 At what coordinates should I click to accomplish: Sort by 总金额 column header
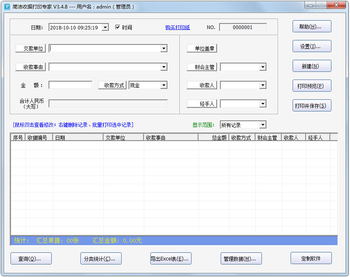(x=213, y=138)
